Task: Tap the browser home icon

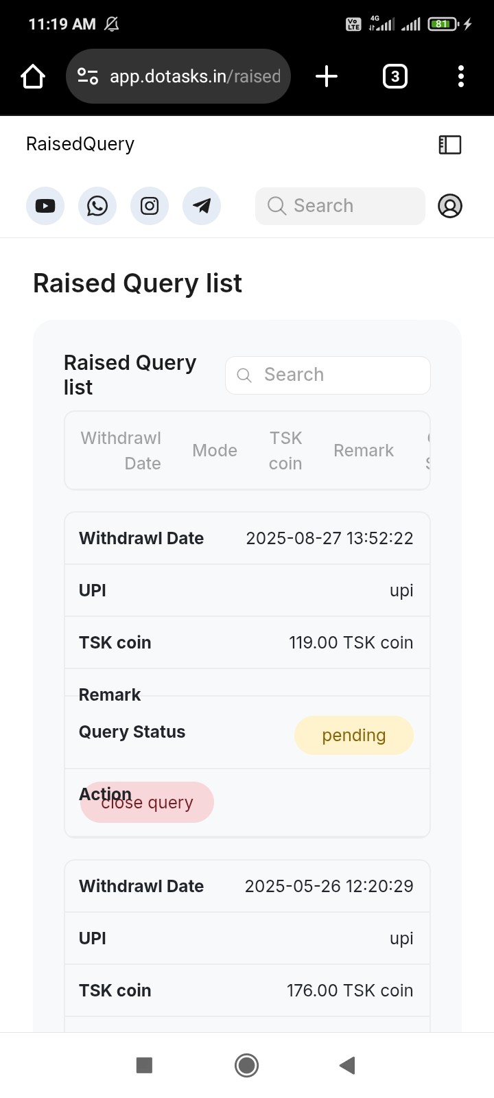Action: [x=33, y=76]
